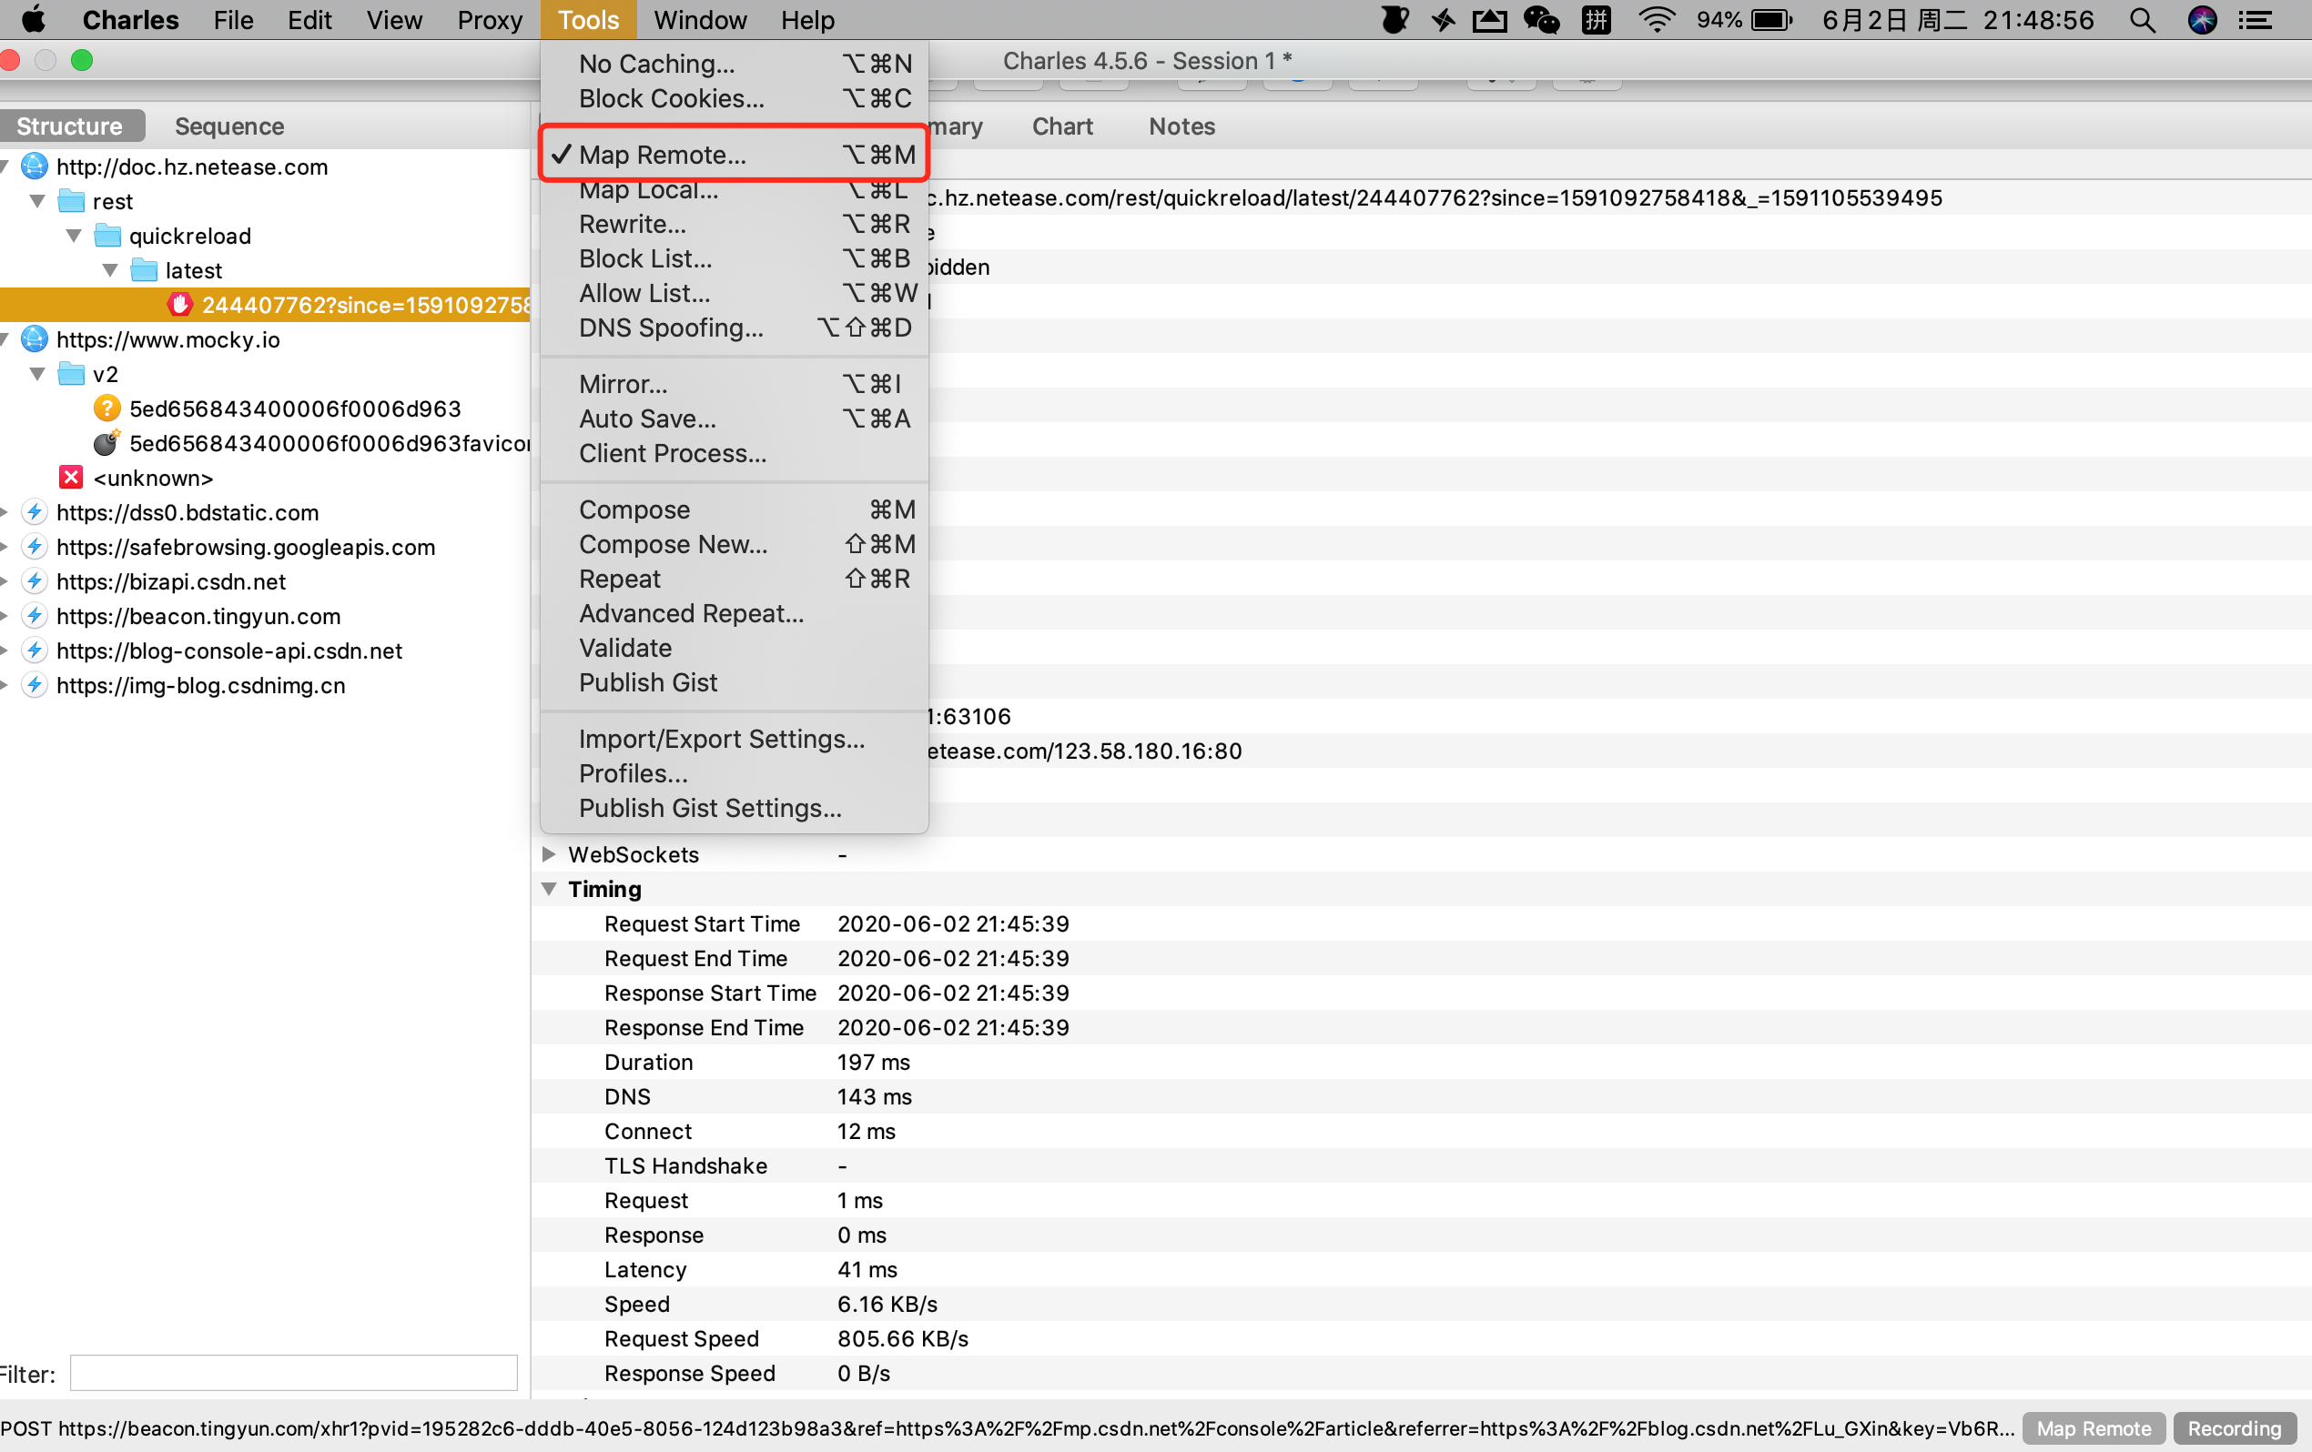2312x1452 pixels.
Task: Click the lightning icon for blog-console-api.csdn.net
Action: (35, 650)
